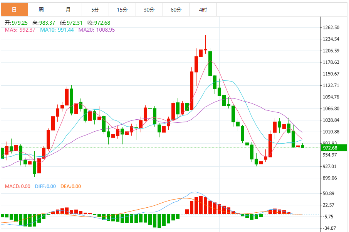Viewport: 349px width, 232px height.
Task: Switch to the 周 weekly tab
Action: 41,10
